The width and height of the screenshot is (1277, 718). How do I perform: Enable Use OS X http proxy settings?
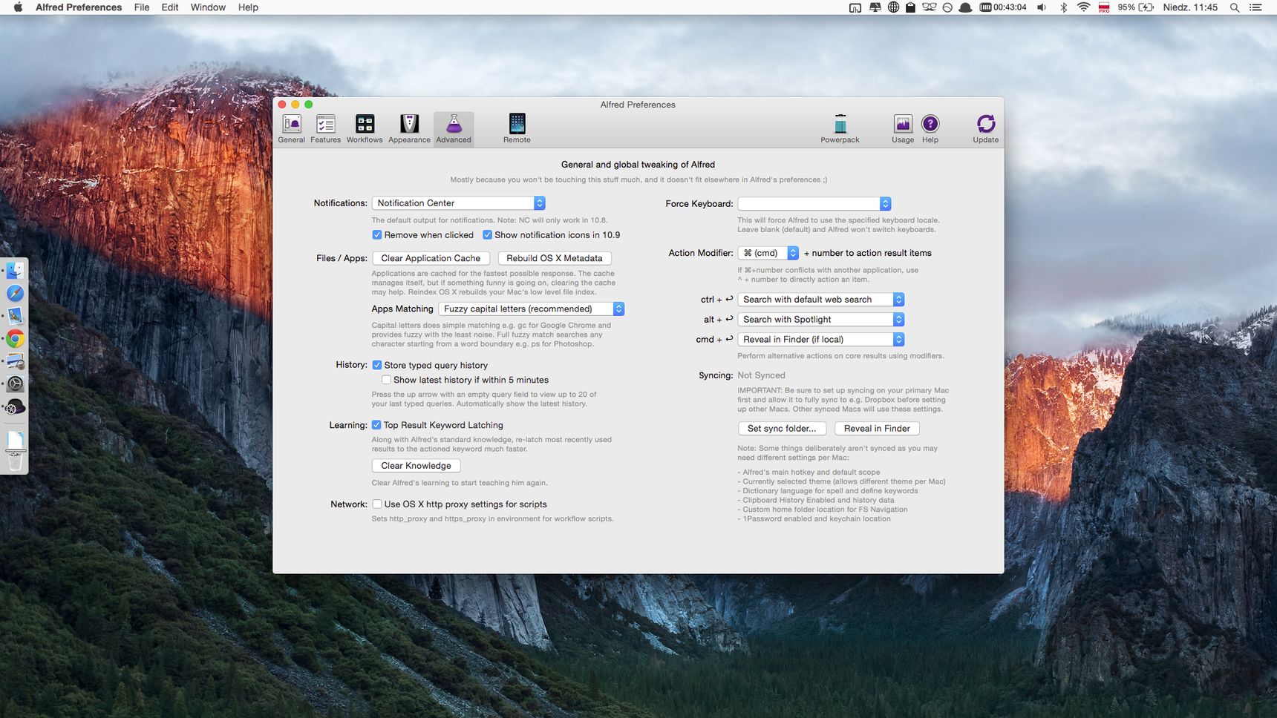377,504
